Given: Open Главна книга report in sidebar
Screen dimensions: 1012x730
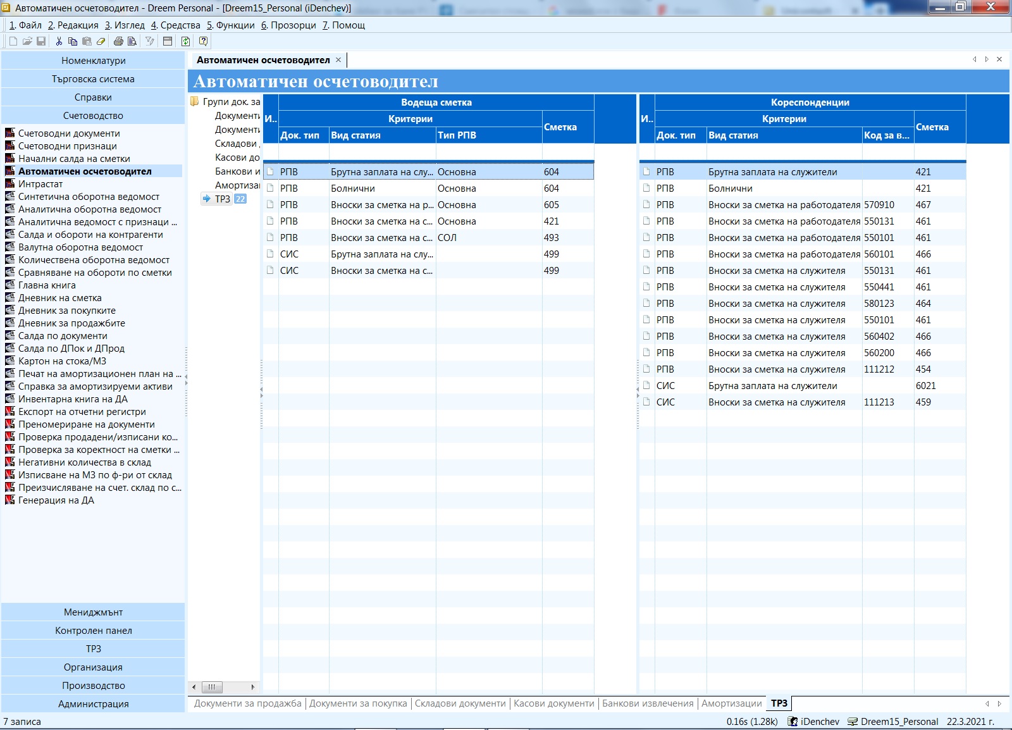Looking at the screenshot, I should pyautogui.click(x=47, y=285).
